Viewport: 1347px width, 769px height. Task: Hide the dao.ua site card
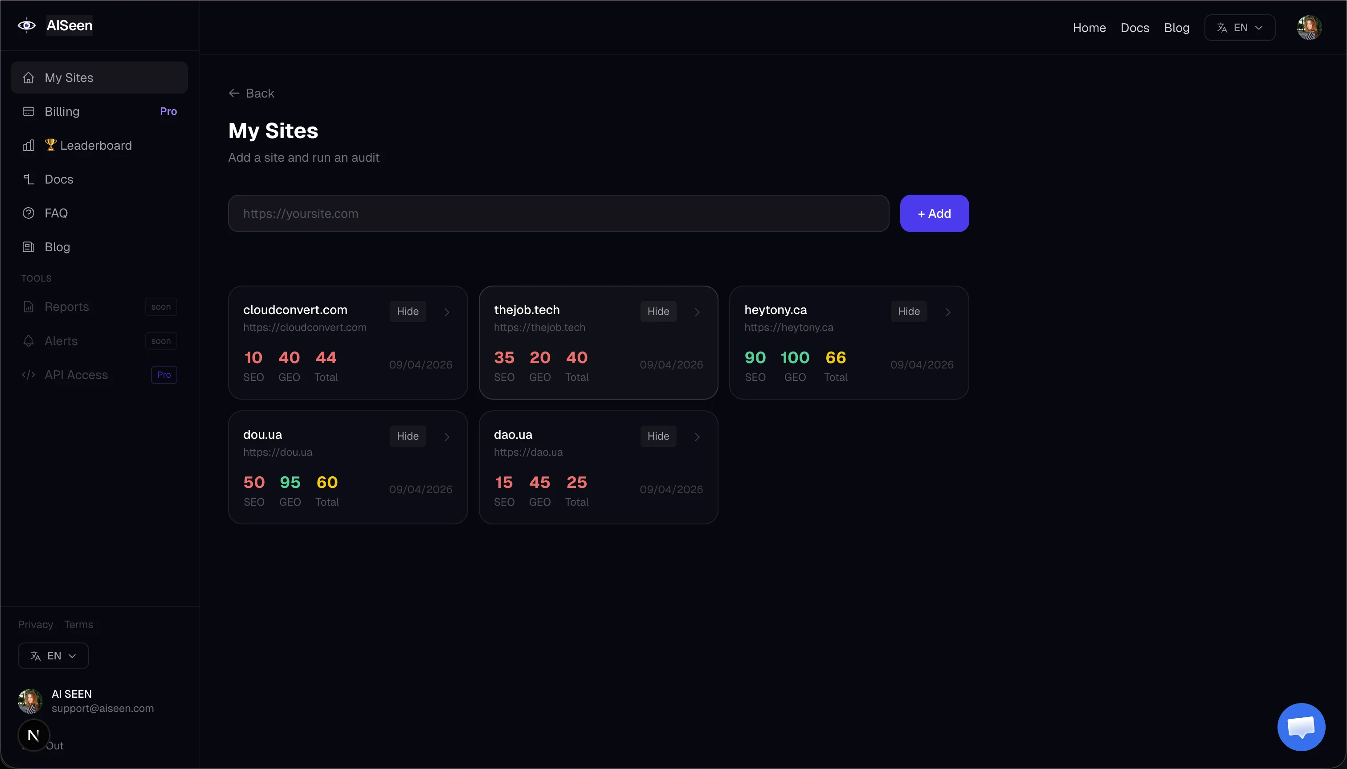pyautogui.click(x=657, y=436)
